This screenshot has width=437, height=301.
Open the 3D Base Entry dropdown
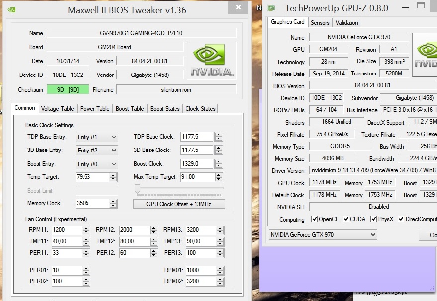97,150
